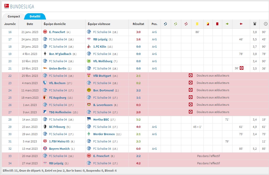Click Pas dans l'effectif in matchday 33

click(208, 156)
